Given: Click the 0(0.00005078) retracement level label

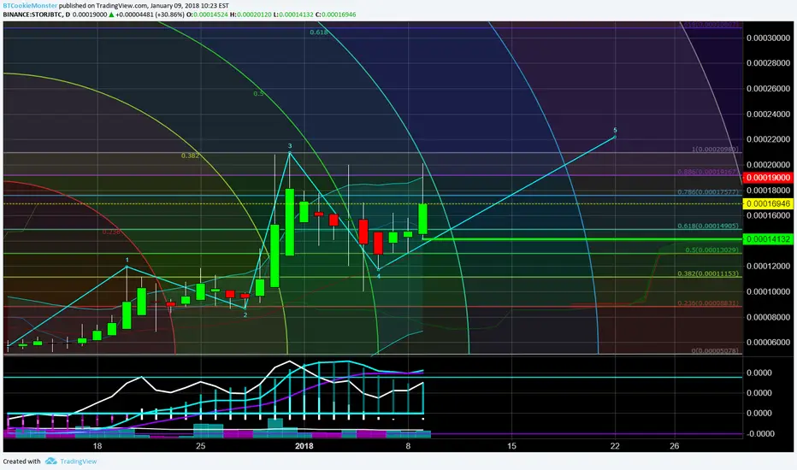Looking at the screenshot, I should (715, 350).
